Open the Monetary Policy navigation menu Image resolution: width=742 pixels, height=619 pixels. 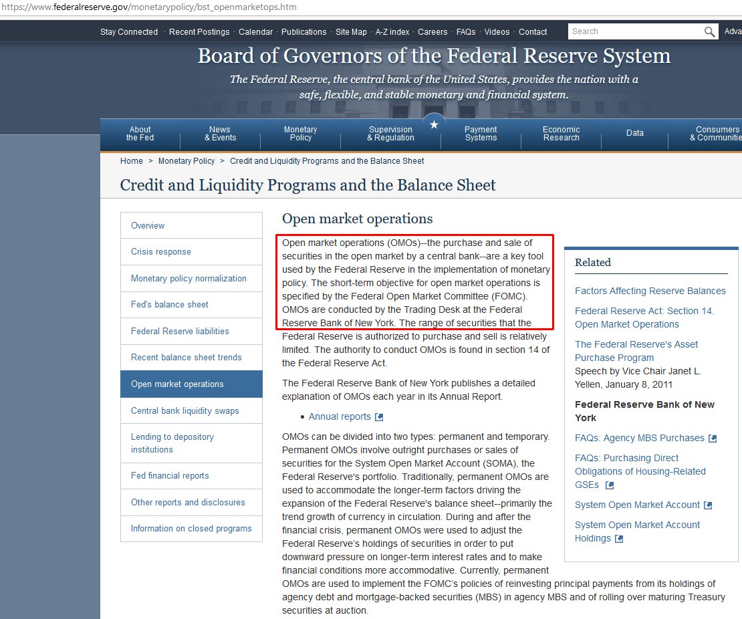point(301,134)
